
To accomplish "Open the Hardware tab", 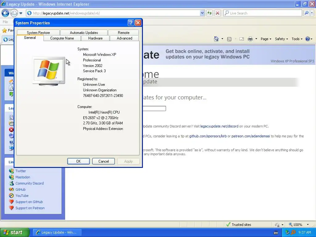I will 95,38.
